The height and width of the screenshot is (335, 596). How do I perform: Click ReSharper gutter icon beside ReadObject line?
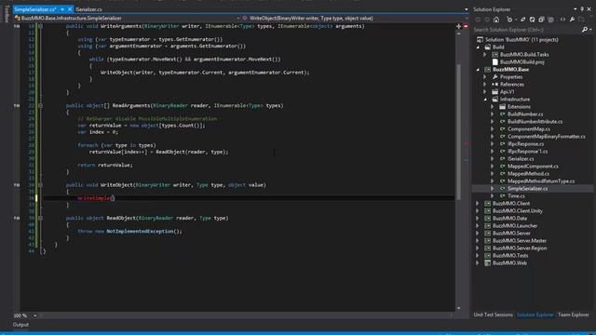[x=17, y=218]
